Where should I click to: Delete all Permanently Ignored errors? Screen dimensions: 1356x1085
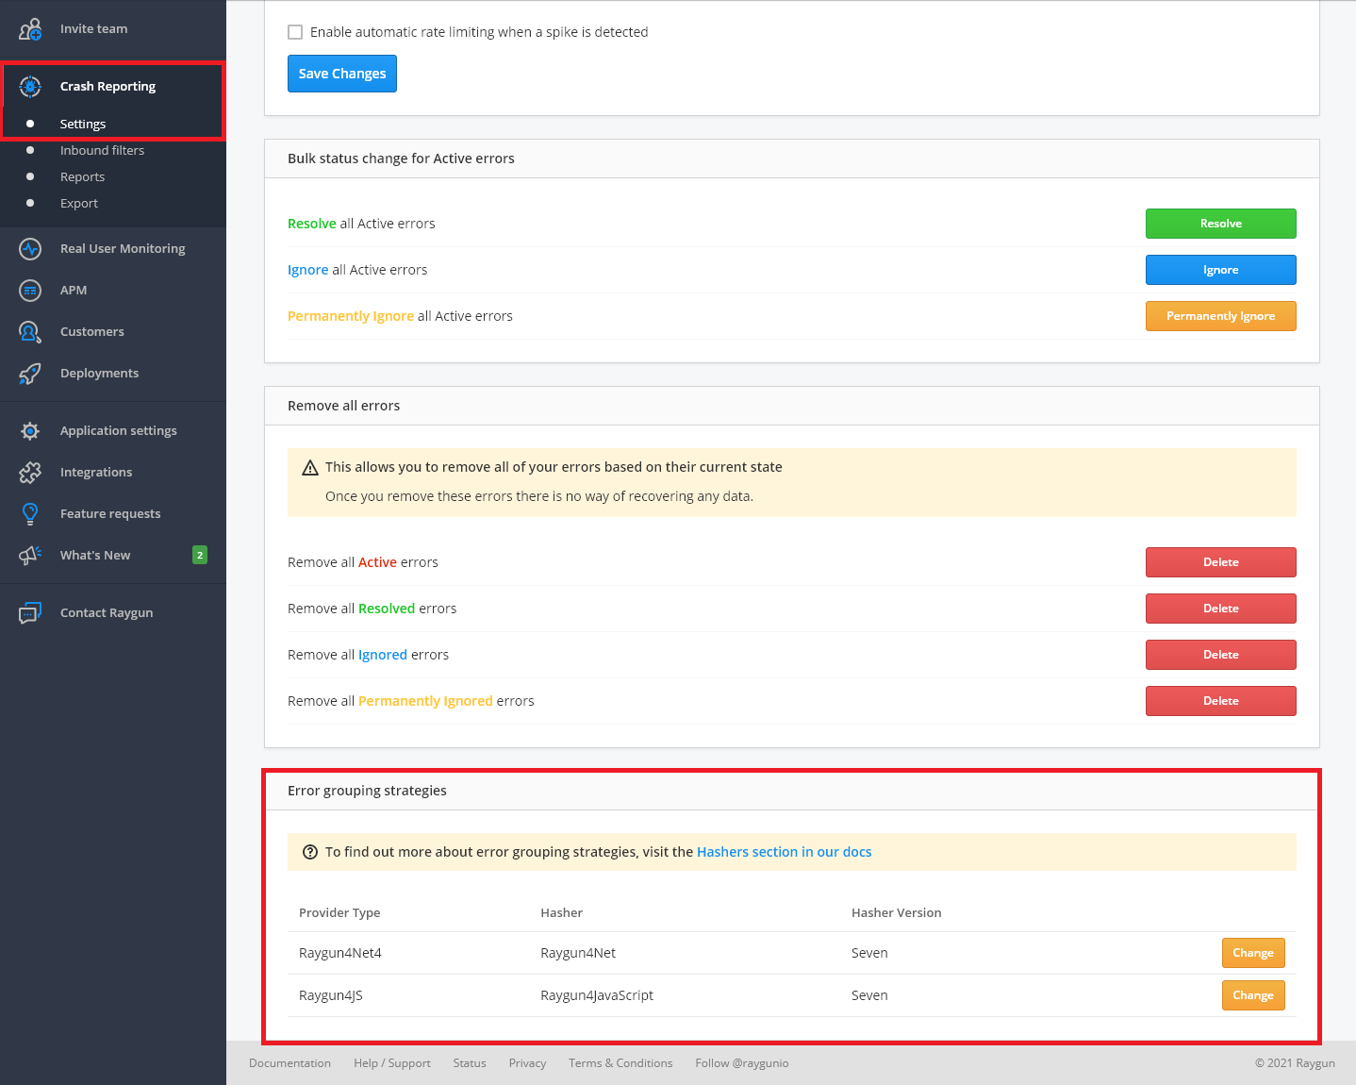(1221, 701)
